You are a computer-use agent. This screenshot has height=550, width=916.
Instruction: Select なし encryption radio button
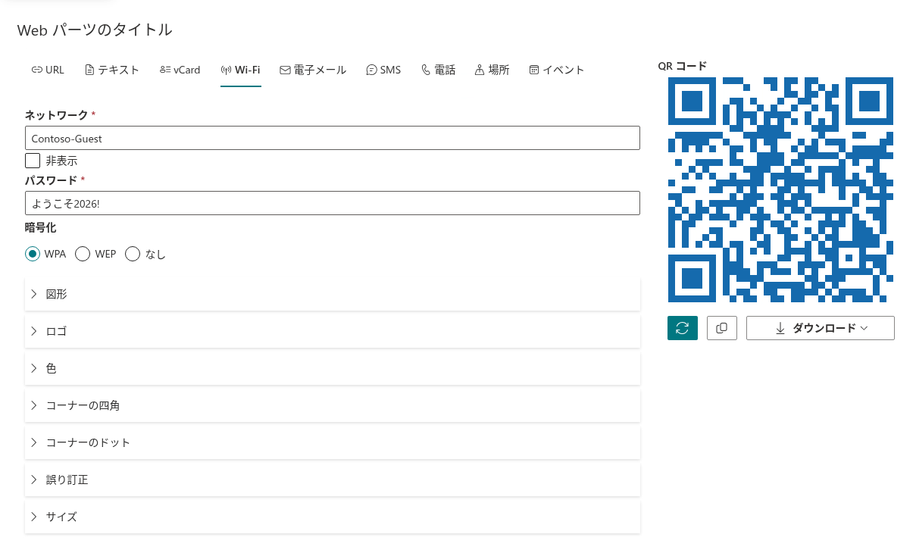pos(133,254)
